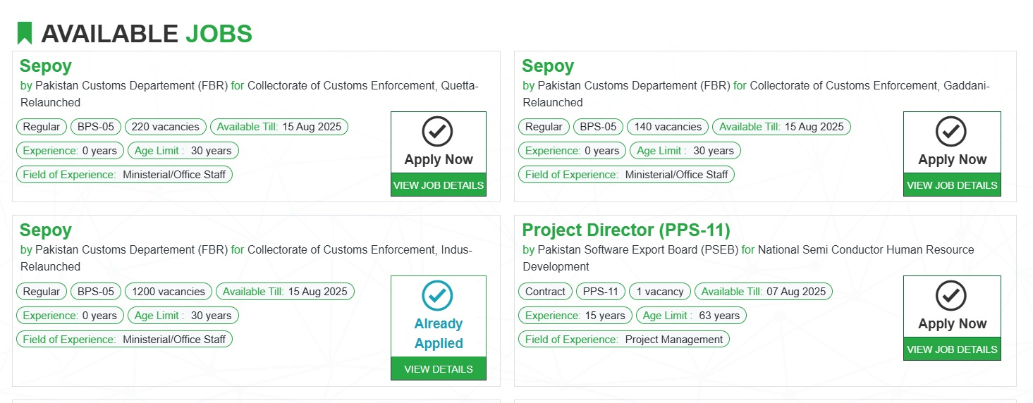The image size is (1033, 403).
Task: Open View Job Details for the Project Director job
Action: point(952,349)
